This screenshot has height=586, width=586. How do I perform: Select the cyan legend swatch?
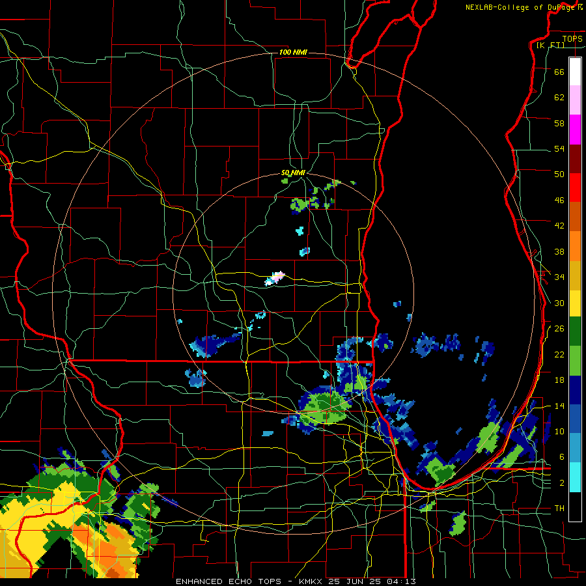575,477
